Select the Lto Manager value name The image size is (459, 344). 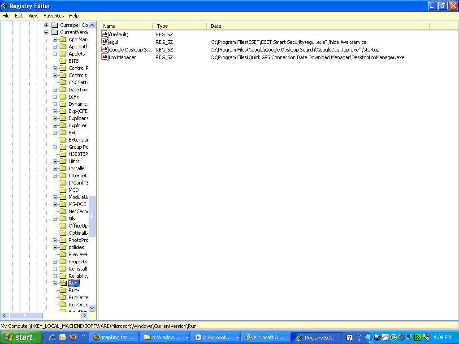(122, 57)
